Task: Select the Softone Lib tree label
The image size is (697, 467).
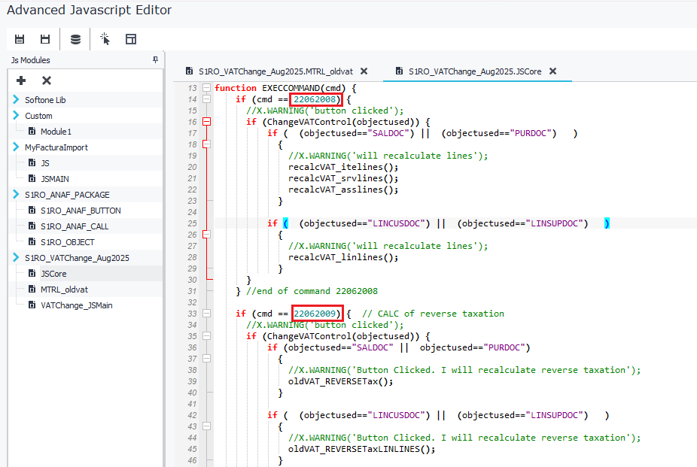Action: [x=45, y=100]
